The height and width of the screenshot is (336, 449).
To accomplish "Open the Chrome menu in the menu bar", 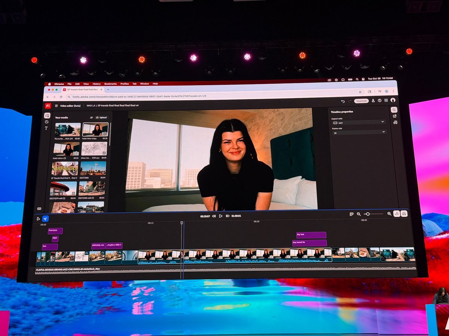I will click(59, 84).
